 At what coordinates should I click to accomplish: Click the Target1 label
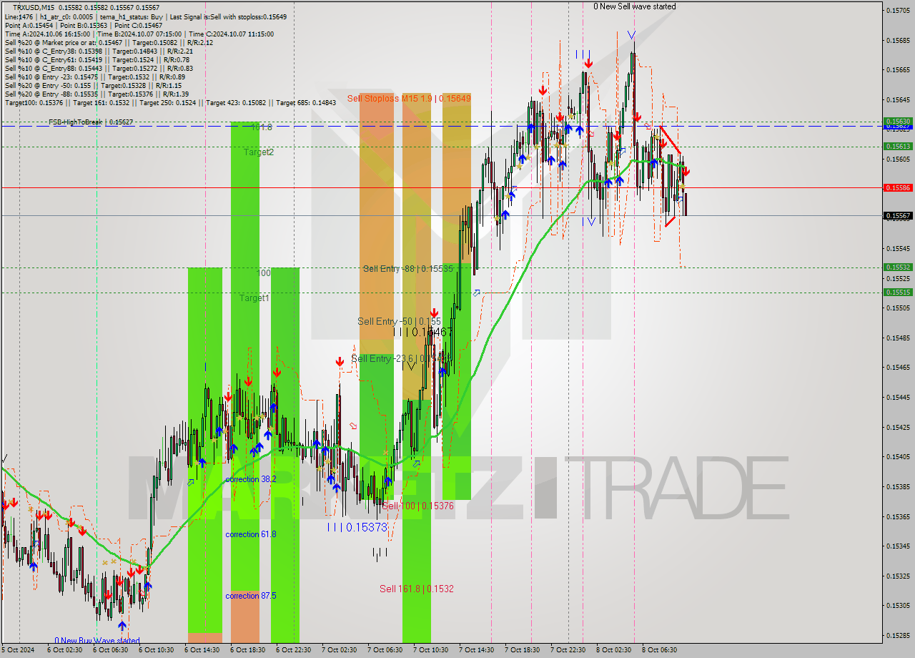254,298
